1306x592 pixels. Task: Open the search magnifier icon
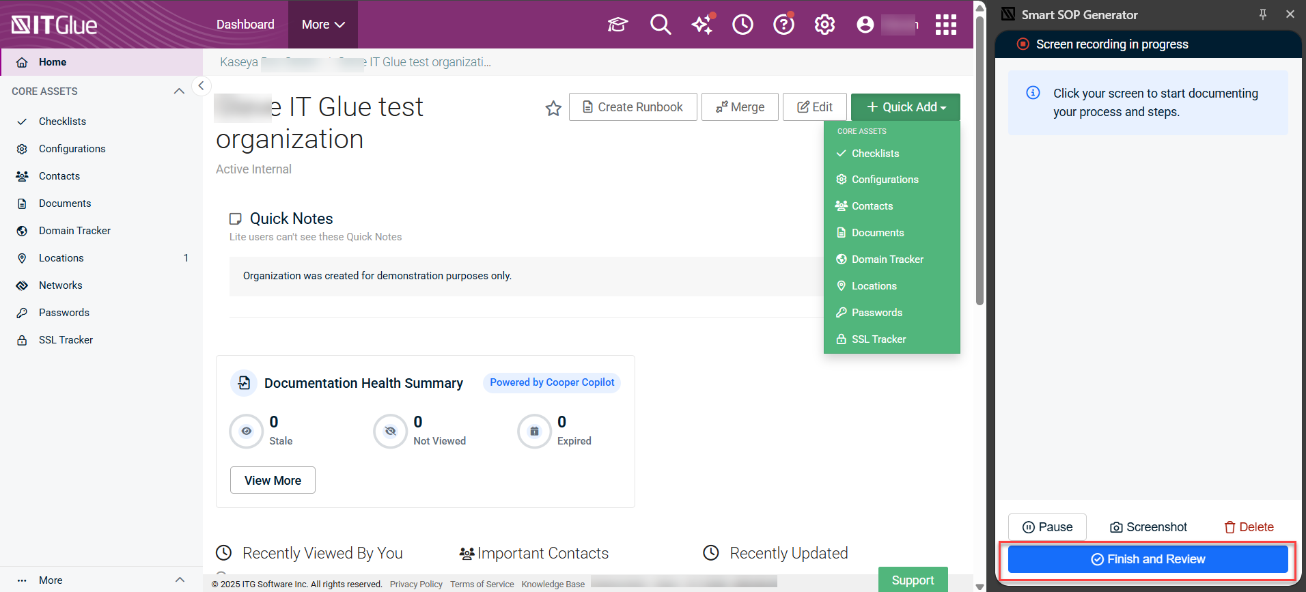[x=661, y=25]
